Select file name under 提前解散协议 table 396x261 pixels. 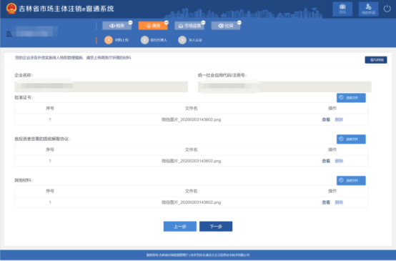(191, 161)
